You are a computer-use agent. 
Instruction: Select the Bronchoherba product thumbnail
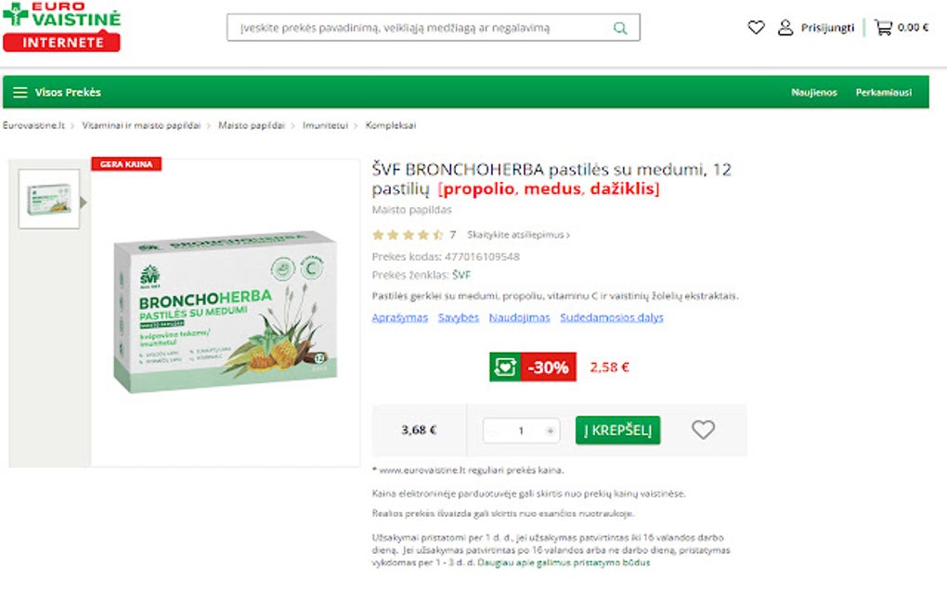[49, 199]
